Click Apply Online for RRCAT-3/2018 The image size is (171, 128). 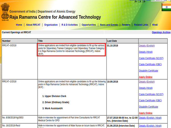click(x=146, y=77)
